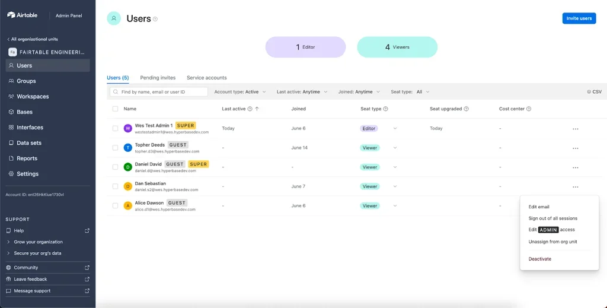Open Reports in the sidebar

pyautogui.click(x=47, y=158)
